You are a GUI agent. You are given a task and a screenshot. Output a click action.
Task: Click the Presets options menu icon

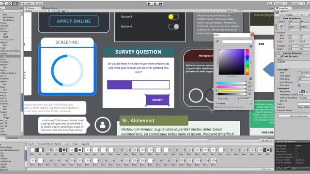[x=251, y=103]
